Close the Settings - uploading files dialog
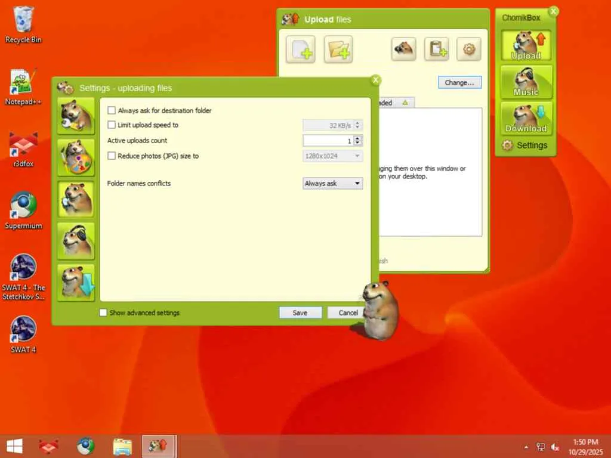This screenshot has height=458, width=611. point(376,80)
